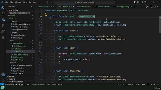Go back with the navigation arrow
This screenshot has height=90, width=161.
[x=48, y=2]
